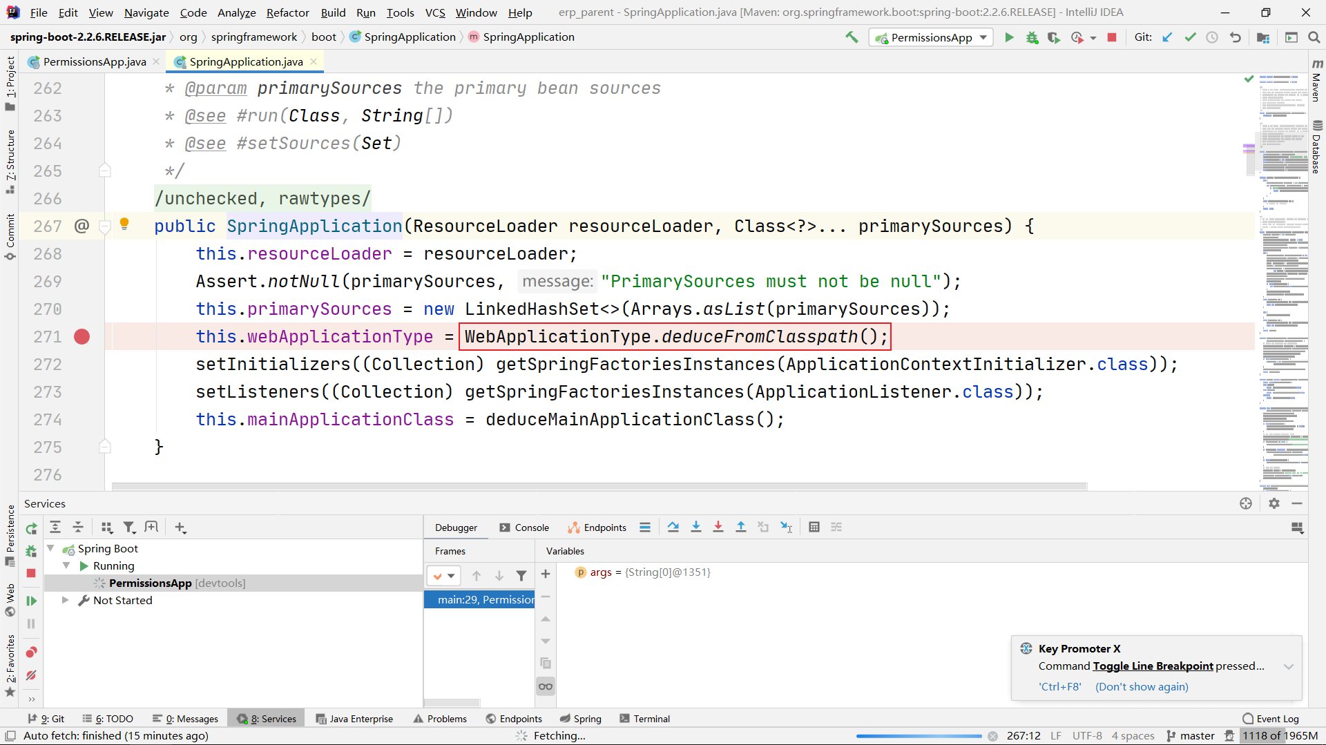Expand the Not Started tree node
The image size is (1326, 745).
(x=65, y=600)
